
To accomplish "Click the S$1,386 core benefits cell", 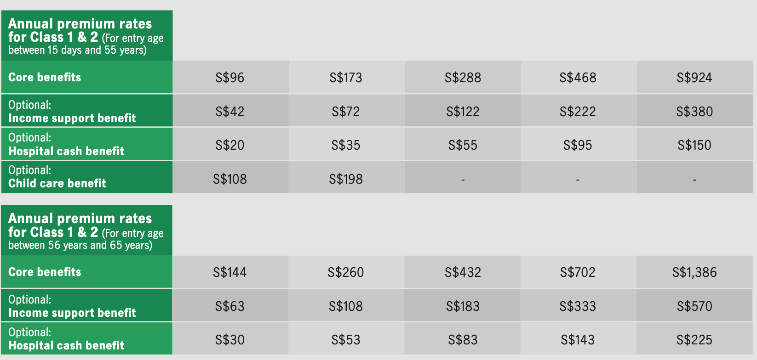I will pyautogui.click(x=694, y=272).
